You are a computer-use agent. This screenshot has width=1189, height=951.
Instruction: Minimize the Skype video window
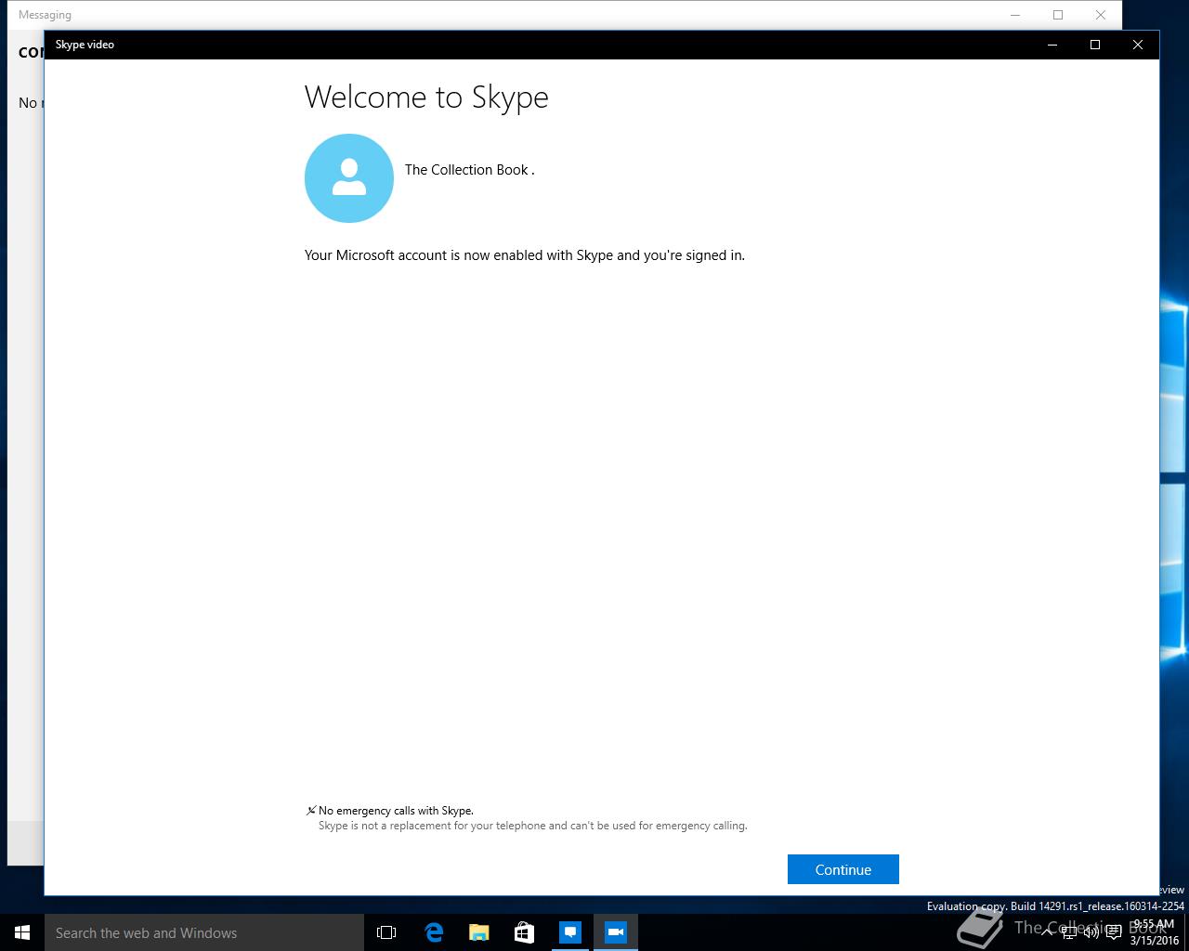click(1052, 45)
